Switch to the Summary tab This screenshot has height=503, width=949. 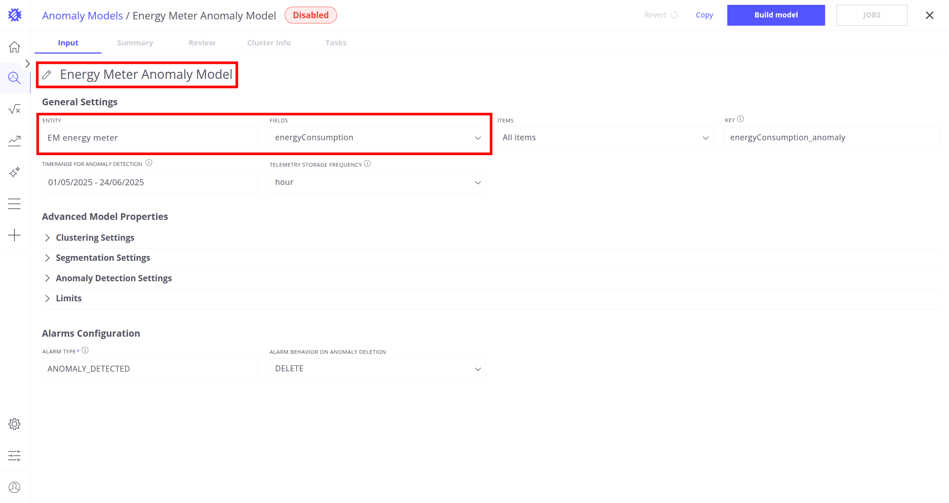[135, 43]
